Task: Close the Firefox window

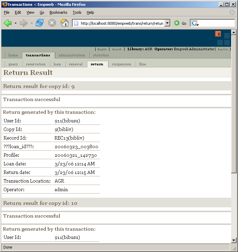Action: click(233, 4)
